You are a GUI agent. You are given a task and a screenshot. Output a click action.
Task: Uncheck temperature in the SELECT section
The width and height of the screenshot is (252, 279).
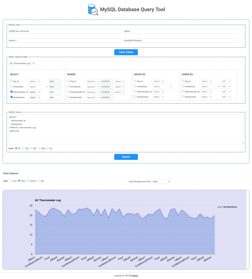pyautogui.click(x=11, y=97)
